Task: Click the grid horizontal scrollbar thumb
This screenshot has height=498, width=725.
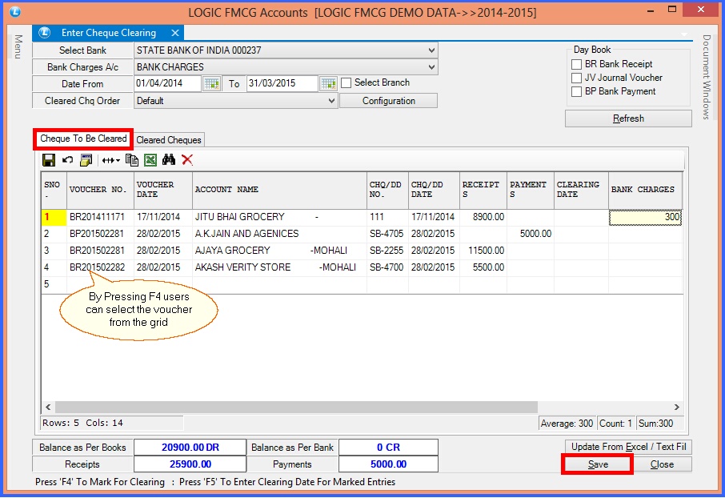Action: pyautogui.click(x=296, y=408)
